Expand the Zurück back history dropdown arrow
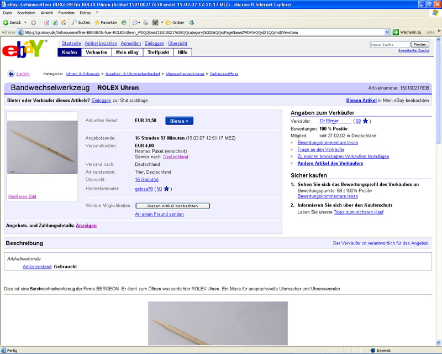The width and height of the screenshot is (442, 354). click(x=25, y=23)
